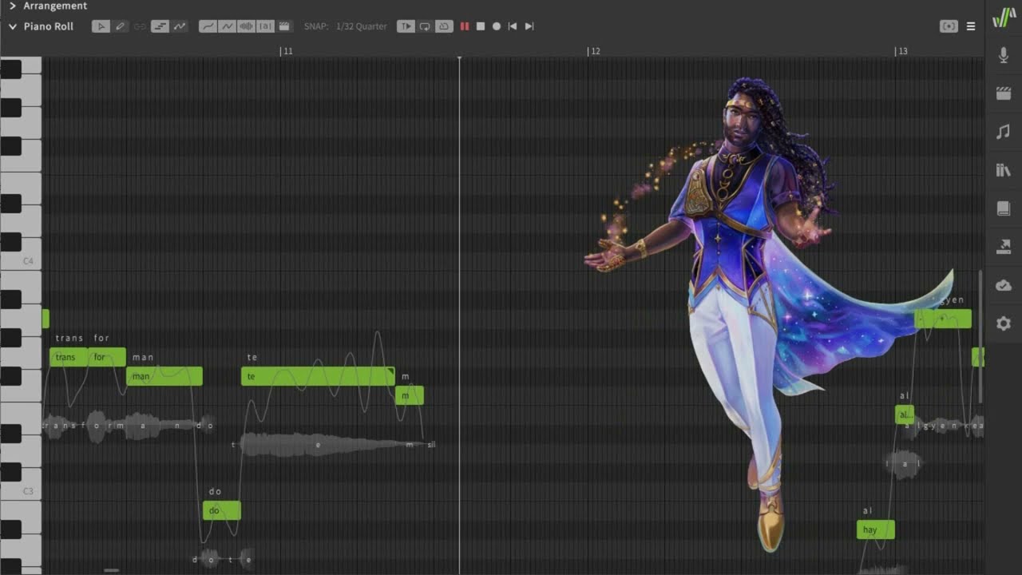Select the pencil draw tool
The height and width of the screenshot is (575, 1022).
(x=120, y=26)
